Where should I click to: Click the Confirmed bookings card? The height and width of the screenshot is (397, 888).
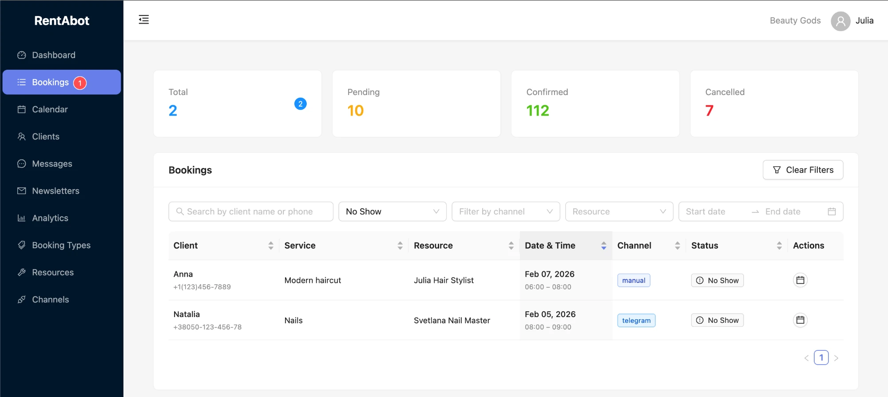(x=595, y=103)
